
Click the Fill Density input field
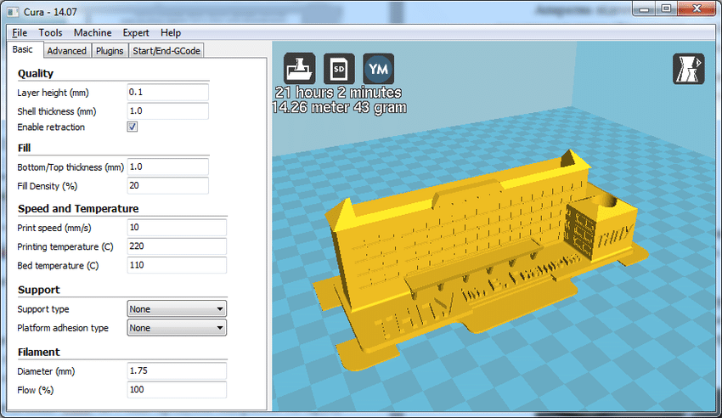point(167,185)
